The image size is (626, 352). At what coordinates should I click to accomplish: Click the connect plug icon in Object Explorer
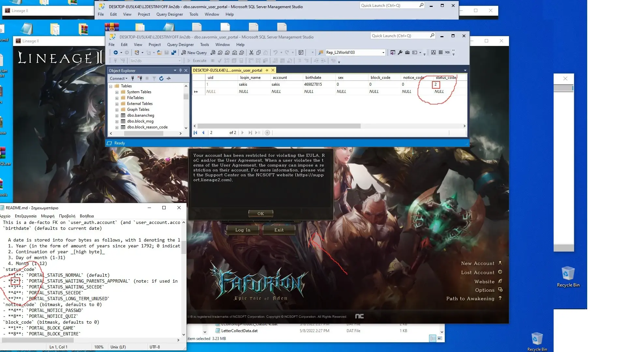coord(133,78)
